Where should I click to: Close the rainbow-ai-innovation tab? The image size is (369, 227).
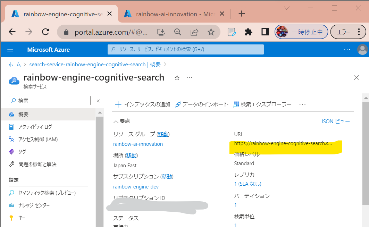pyautogui.click(x=222, y=14)
